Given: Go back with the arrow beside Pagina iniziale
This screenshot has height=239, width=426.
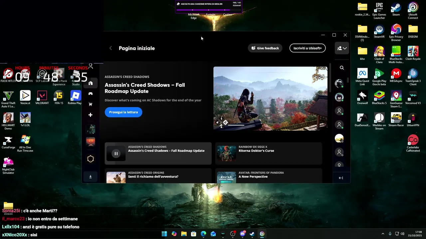Looking at the screenshot, I should pos(111,48).
